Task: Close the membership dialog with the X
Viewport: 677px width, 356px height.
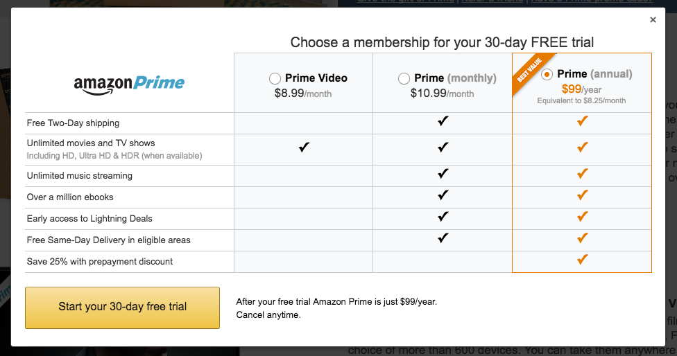Action: pyautogui.click(x=653, y=20)
